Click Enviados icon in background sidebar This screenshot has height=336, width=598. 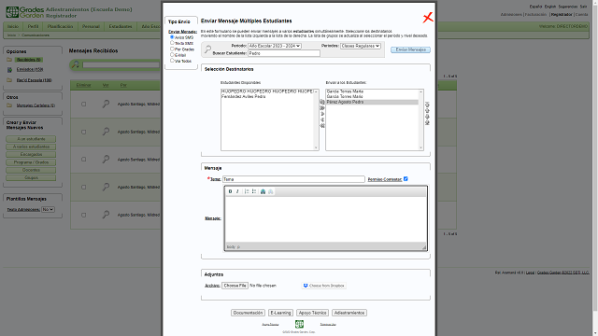(x=9, y=70)
